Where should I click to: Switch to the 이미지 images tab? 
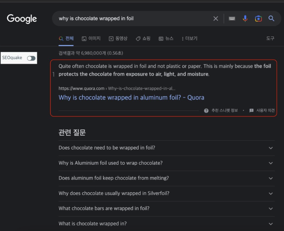point(91,39)
